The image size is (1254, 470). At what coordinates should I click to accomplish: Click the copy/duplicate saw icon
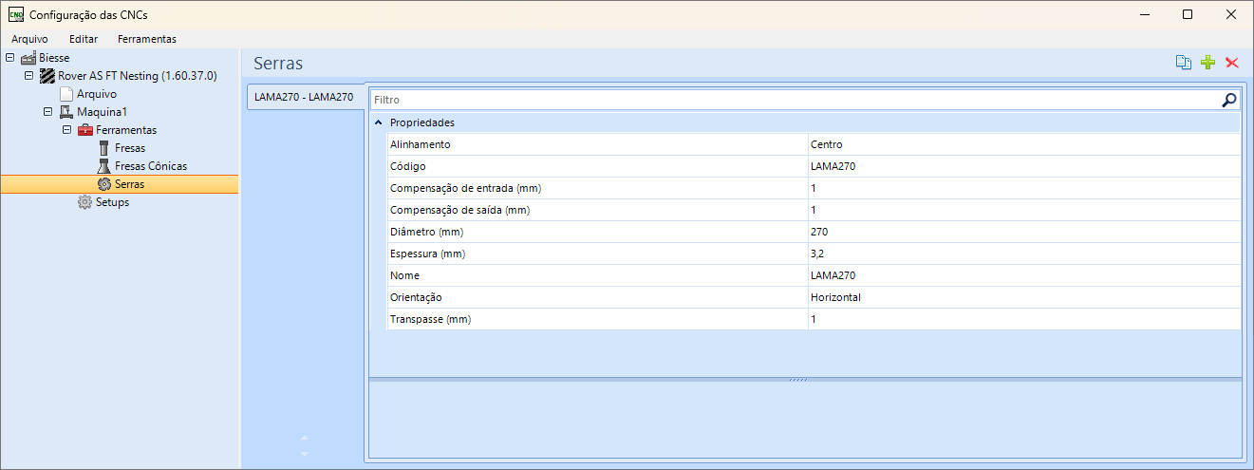point(1183,63)
